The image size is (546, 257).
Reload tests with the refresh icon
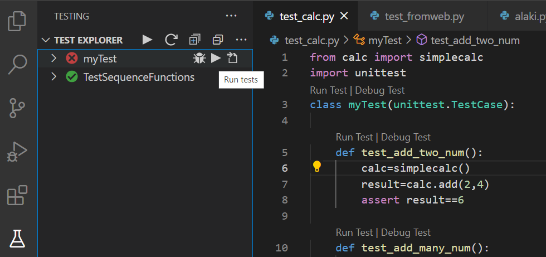[171, 40]
